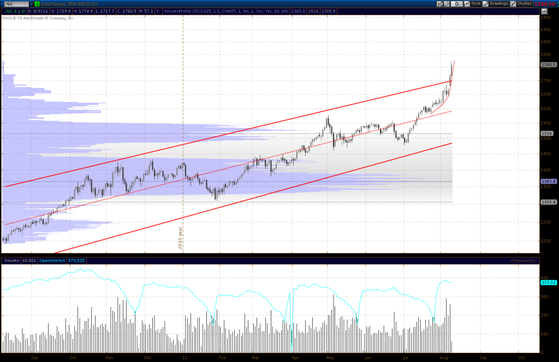Click the D daily timeframe button
This screenshot has height=362, width=559.
456,4
